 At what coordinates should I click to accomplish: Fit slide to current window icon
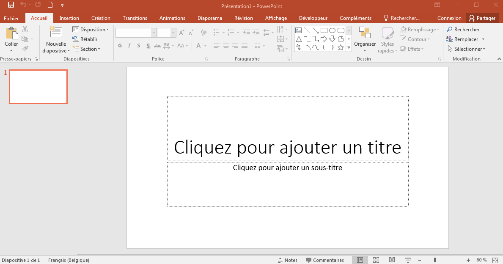tap(495, 260)
